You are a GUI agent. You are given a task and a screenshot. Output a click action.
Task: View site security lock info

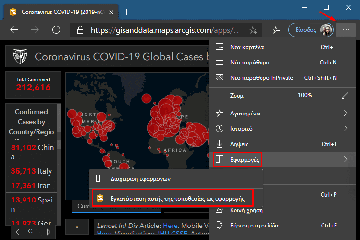[80, 30]
